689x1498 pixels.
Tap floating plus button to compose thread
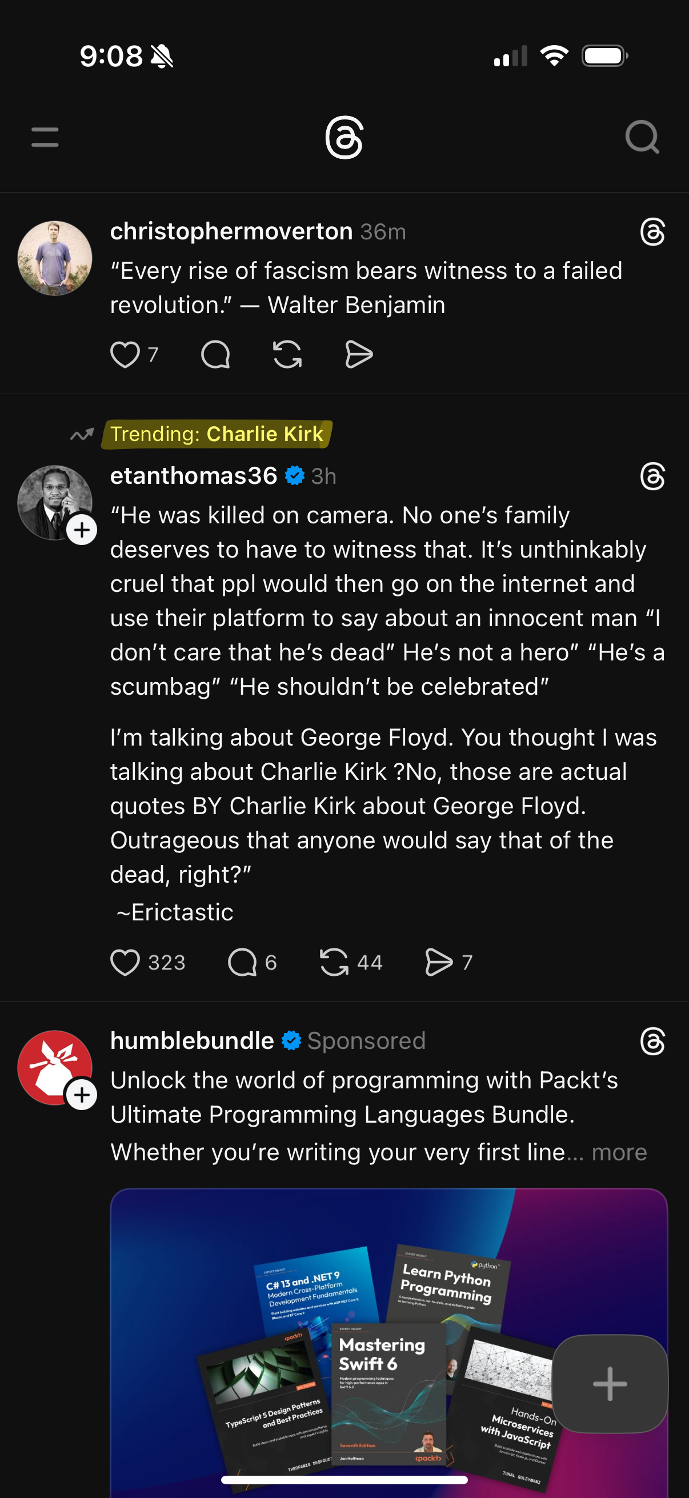[x=610, y=1384]
